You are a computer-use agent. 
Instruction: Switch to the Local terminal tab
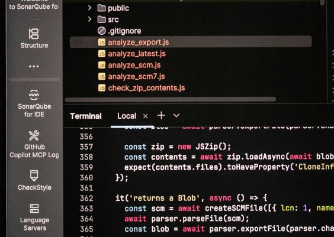coord(127,116)
